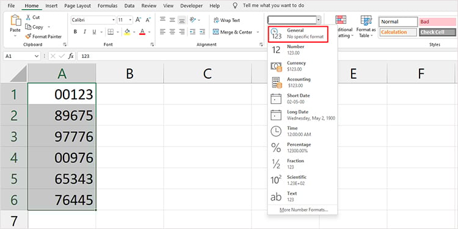Click Merge & Center button
The height and width of the screenshot is (229, 458).
[x=233, y=32]
